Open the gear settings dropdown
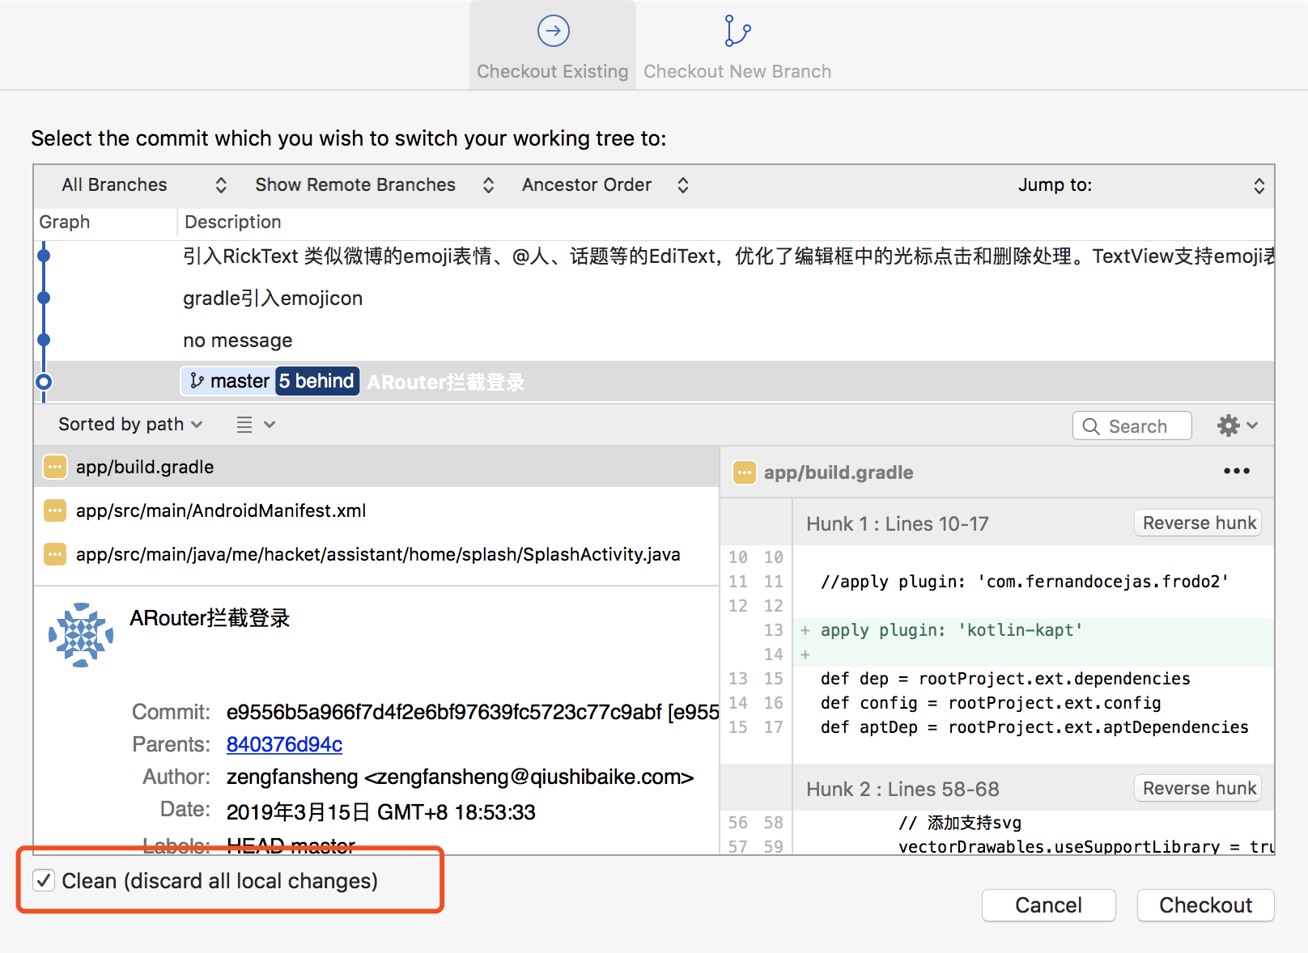The height and width of the screenshot is (953, 1308). point(1237,426)
